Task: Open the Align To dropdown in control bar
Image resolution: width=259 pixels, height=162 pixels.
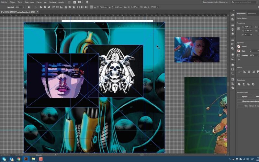Action: (x=35, y=7)
